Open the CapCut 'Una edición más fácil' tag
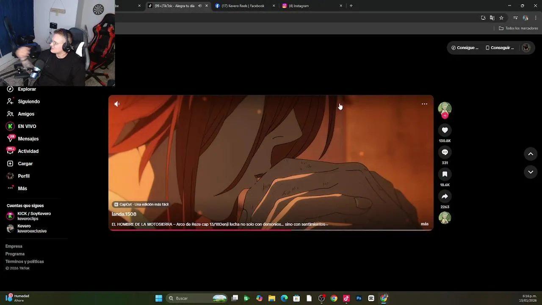This screenshot has height=305, width=542. pyautogui.click(x=141, y=204)
